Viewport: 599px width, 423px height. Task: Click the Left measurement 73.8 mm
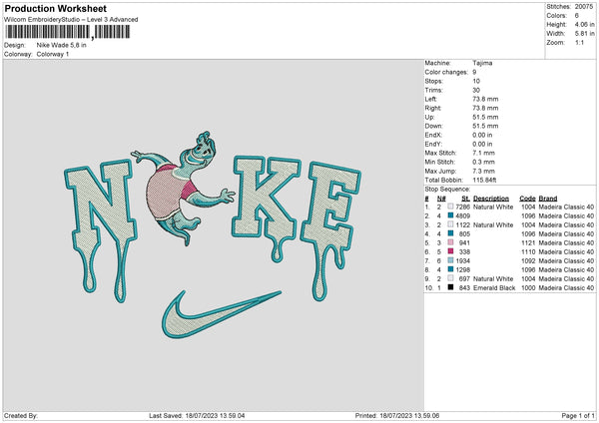[485, 99]
